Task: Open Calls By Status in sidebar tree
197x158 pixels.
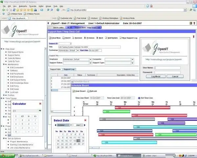Action: coord(14,58)
